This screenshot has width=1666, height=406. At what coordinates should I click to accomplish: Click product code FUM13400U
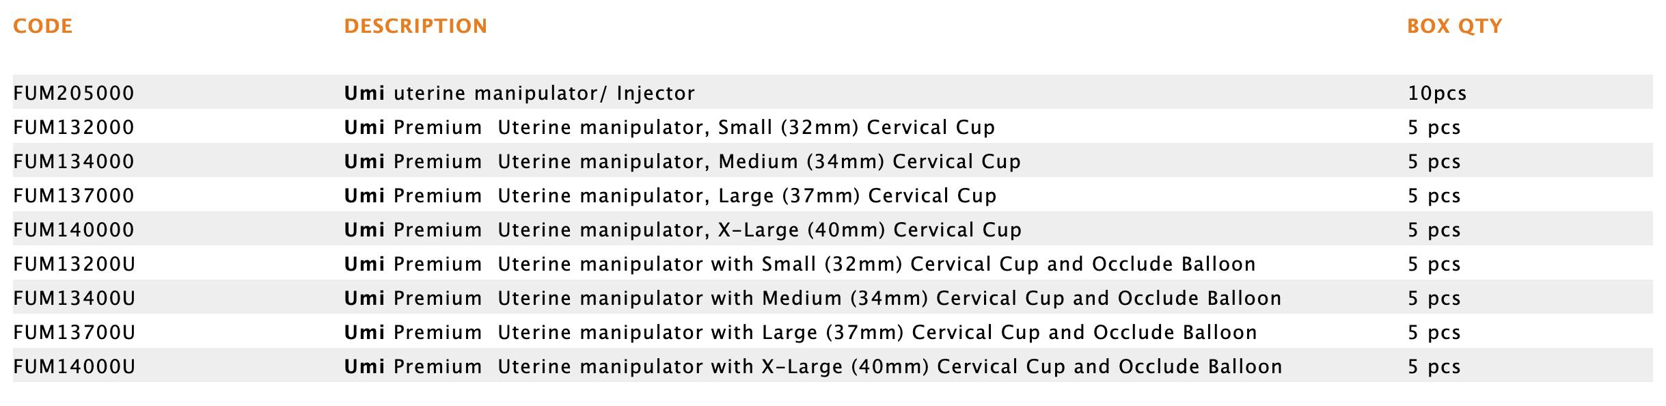(74, 298)
